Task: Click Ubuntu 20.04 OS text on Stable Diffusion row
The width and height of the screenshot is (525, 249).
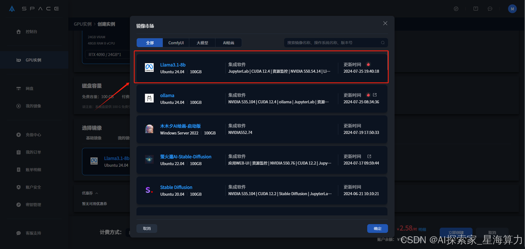Action: pyautogui.click(x=172, y=194)
